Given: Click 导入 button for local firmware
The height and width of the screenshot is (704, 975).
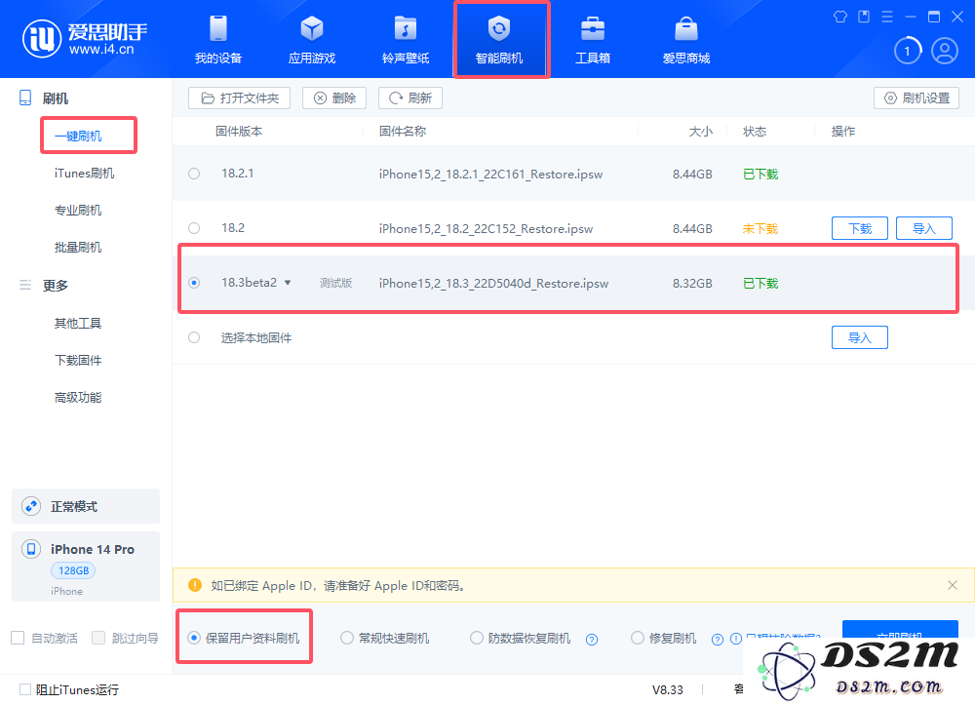Looking at the screenshot, I should pyautogui.click(x=860, y=337).
